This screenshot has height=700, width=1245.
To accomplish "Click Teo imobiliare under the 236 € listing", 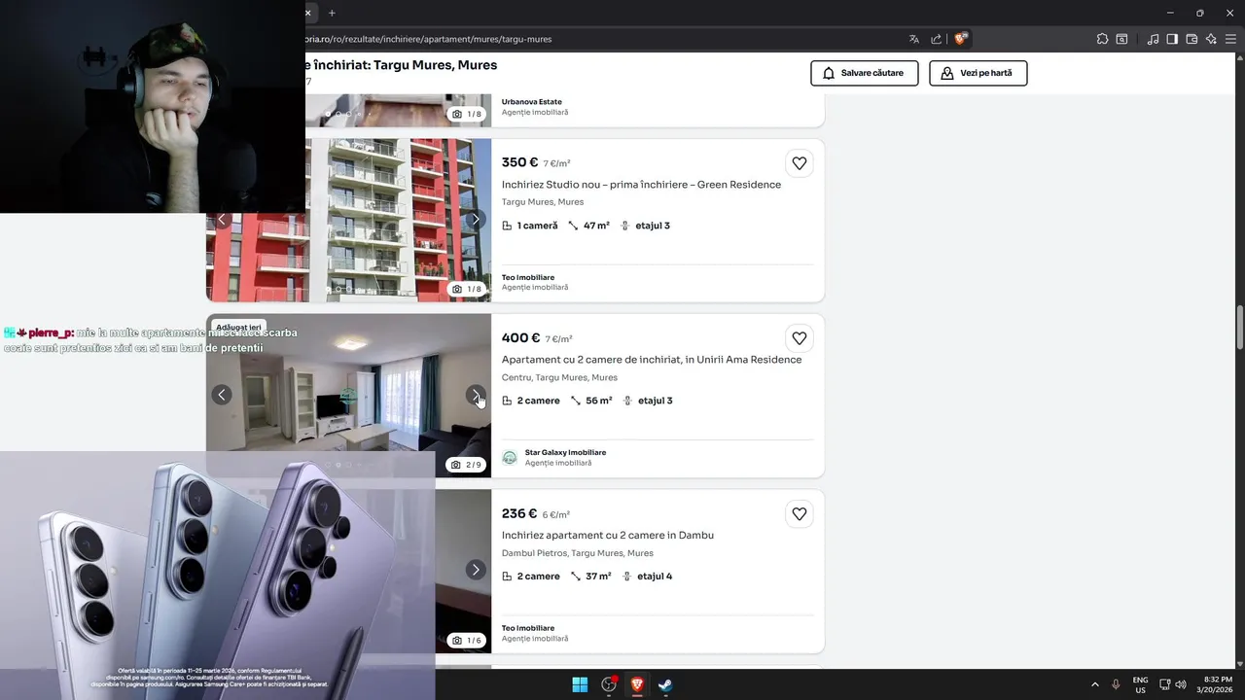I will point(528,628).
